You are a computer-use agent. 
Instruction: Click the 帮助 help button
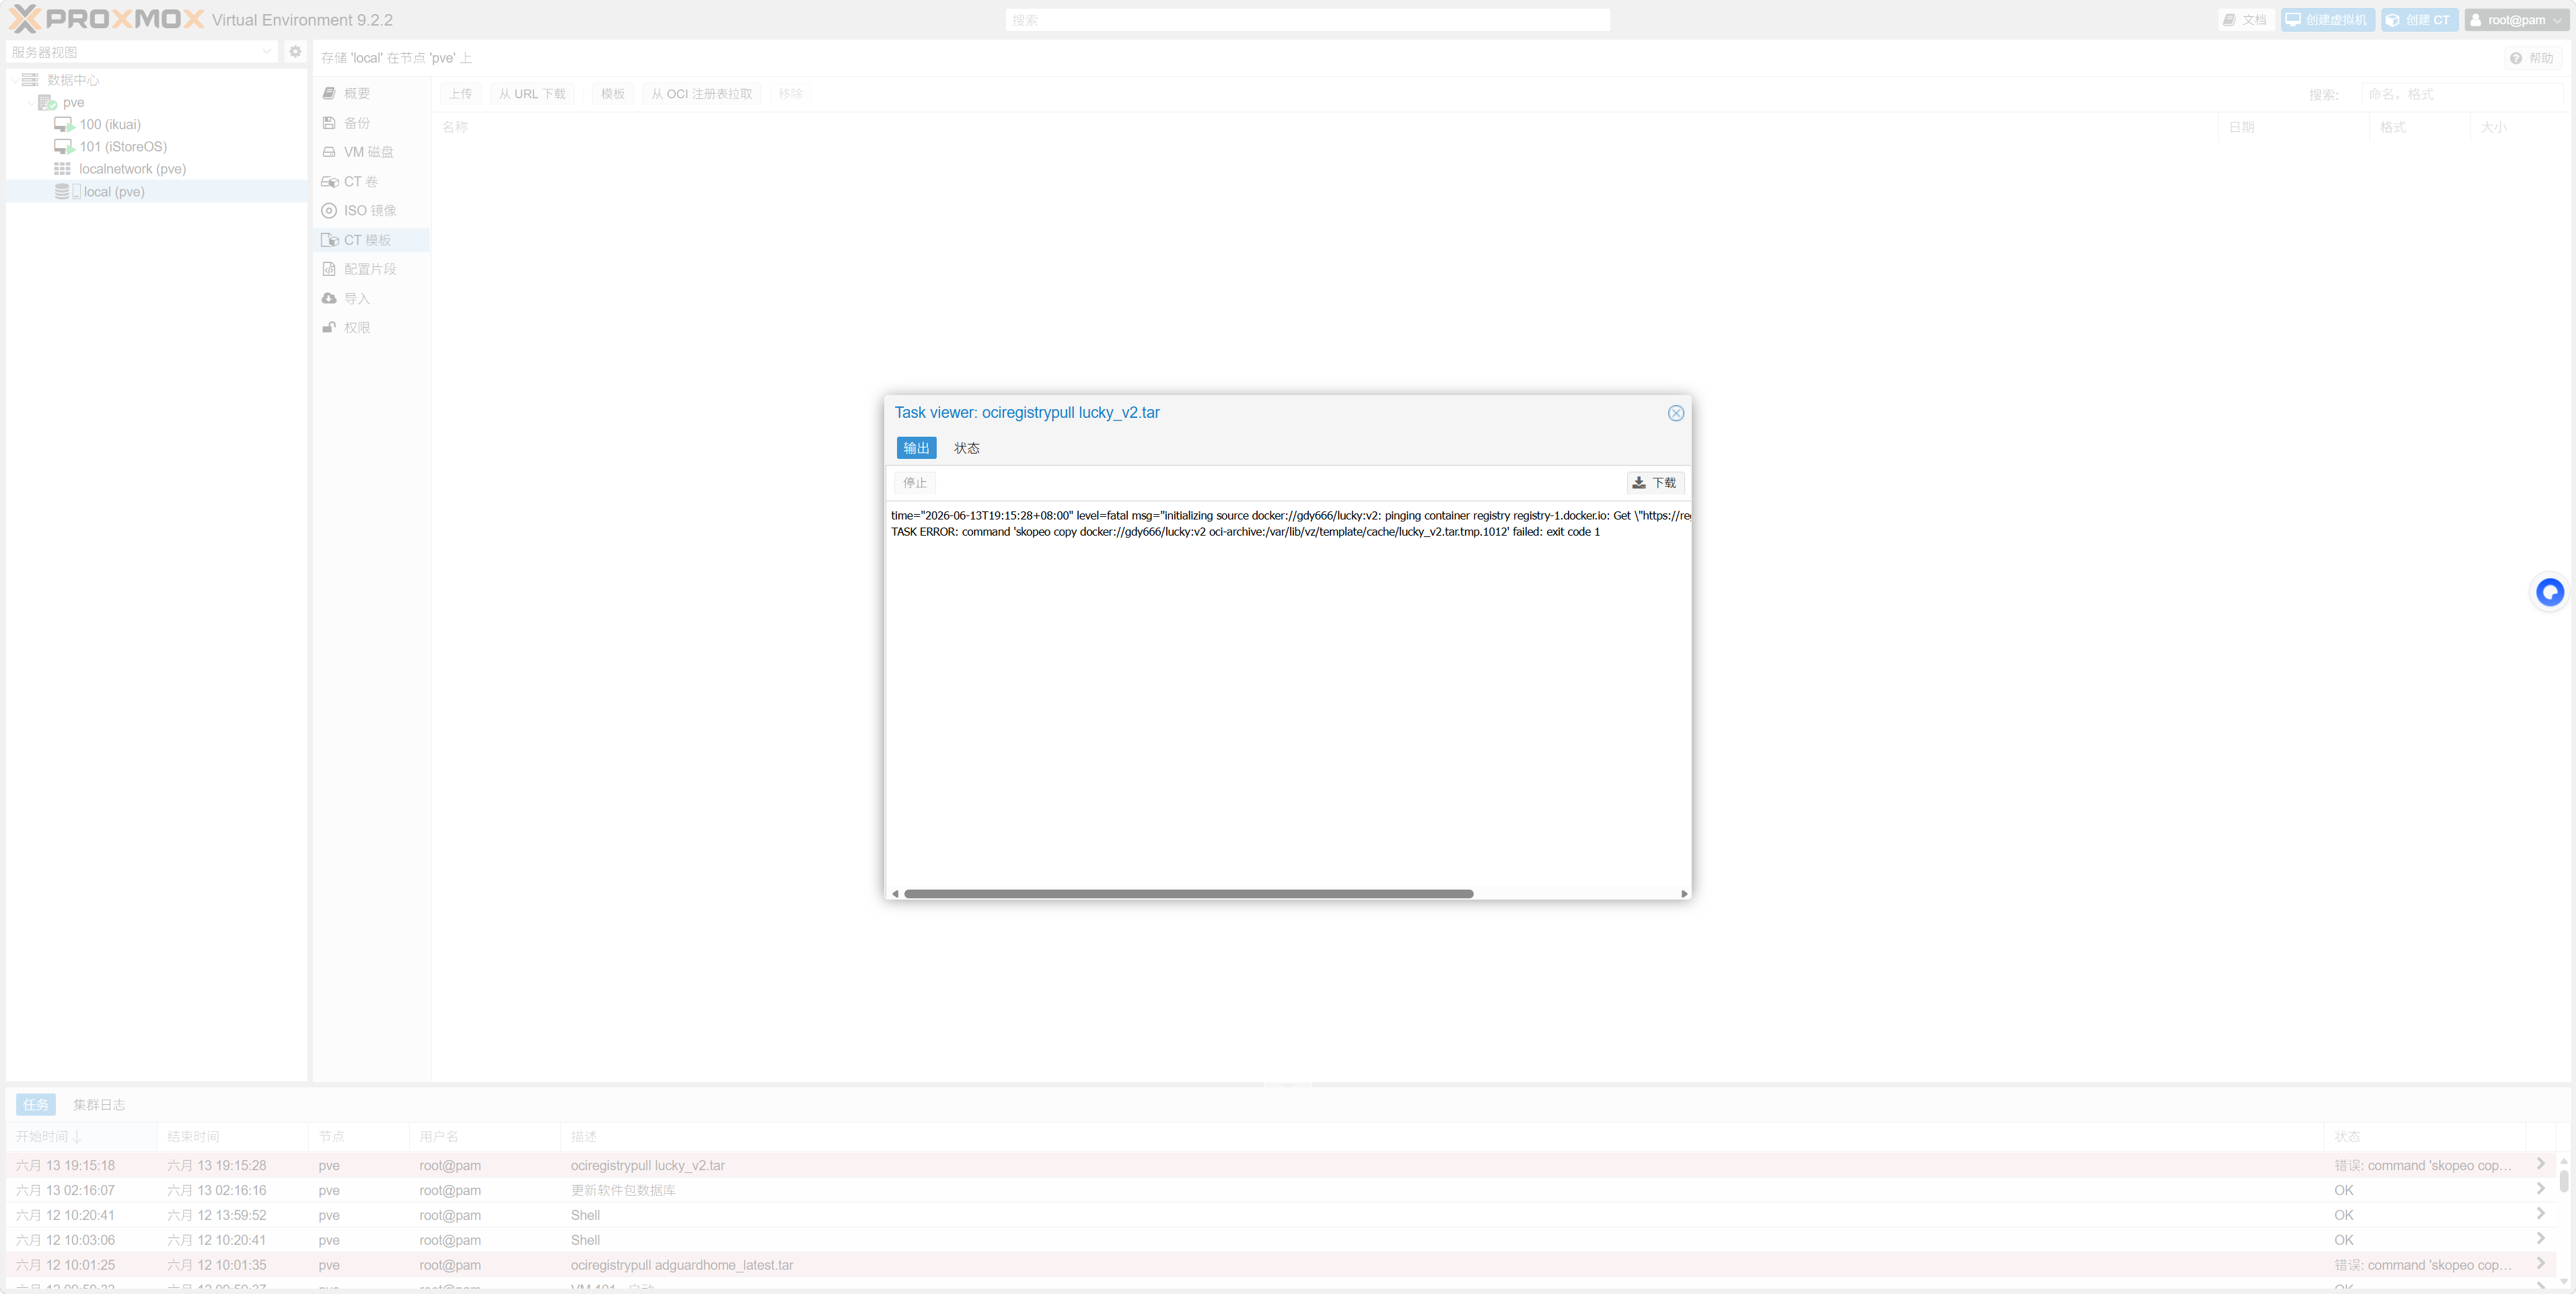(2532, 58)
